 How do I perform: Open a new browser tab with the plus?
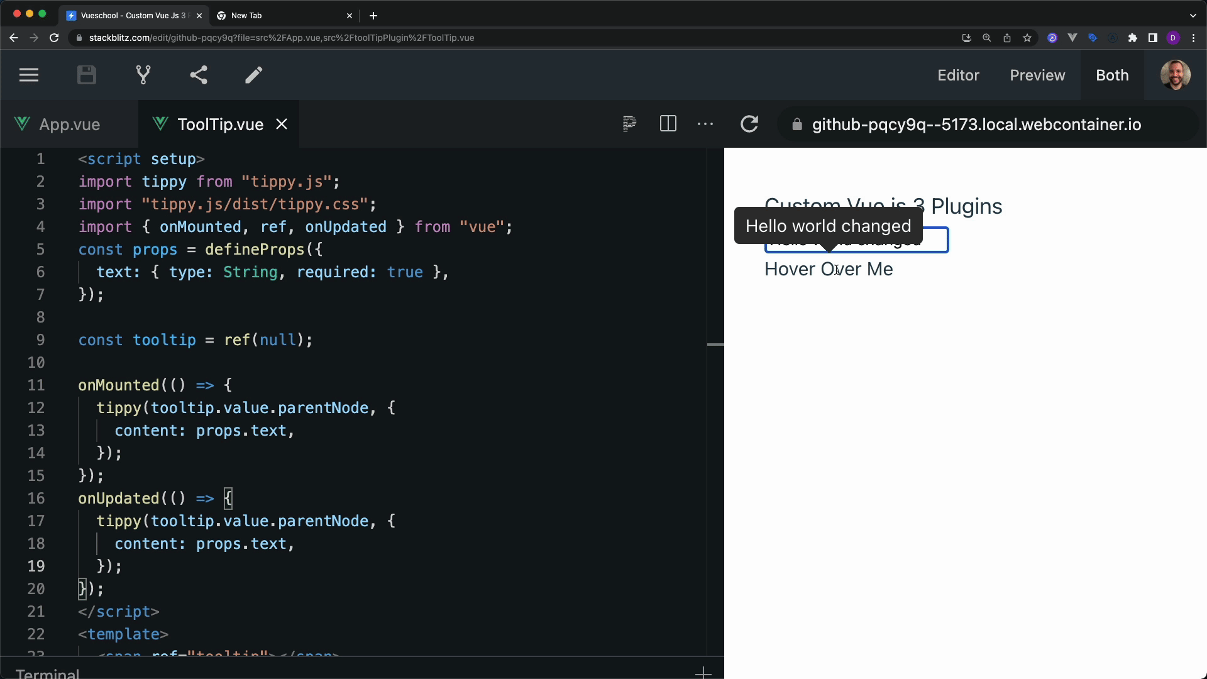tap(373, 16)
